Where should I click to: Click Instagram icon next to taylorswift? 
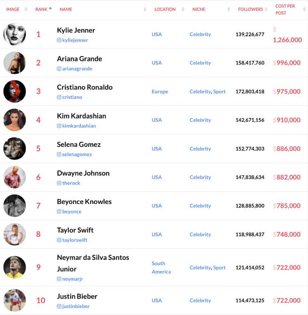point(59,240)
